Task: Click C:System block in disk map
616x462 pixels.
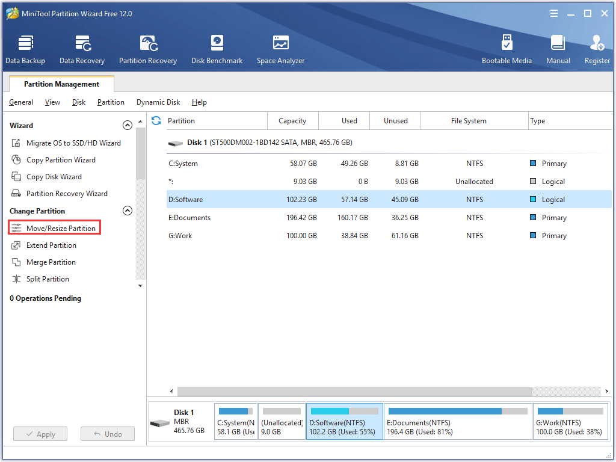Action: [236, 421]
